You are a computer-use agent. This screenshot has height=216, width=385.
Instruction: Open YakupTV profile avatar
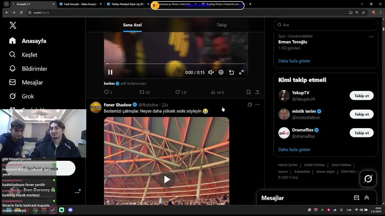coord(284,96)
